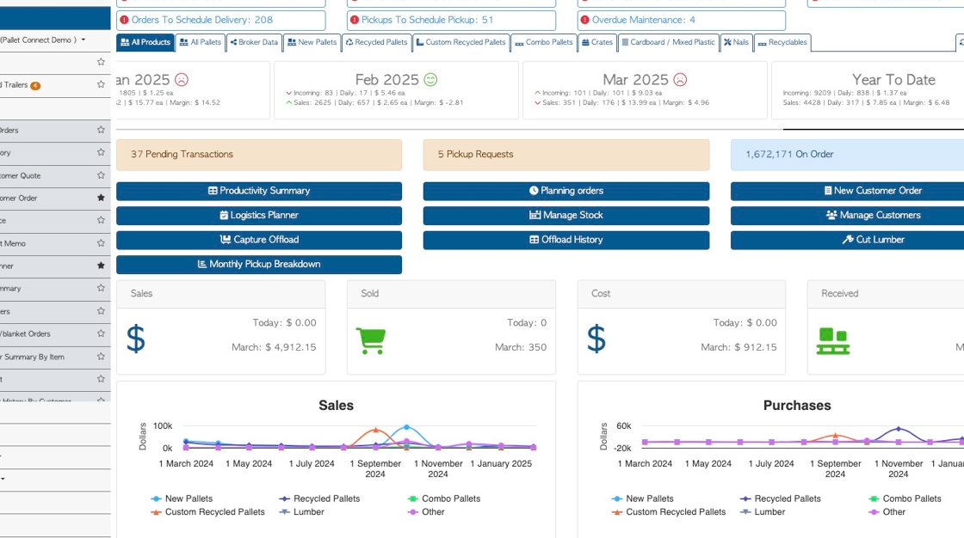Click the March: $ 912.15 cost value
Viewport: 964px width, 538px height.
pos(738,347)
